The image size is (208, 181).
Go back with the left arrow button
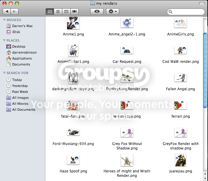[x=7, y=12]
